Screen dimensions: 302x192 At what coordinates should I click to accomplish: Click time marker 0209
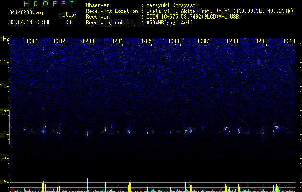click(261, 41)
